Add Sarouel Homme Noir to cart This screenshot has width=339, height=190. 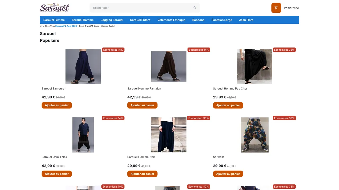coord(142,174)
